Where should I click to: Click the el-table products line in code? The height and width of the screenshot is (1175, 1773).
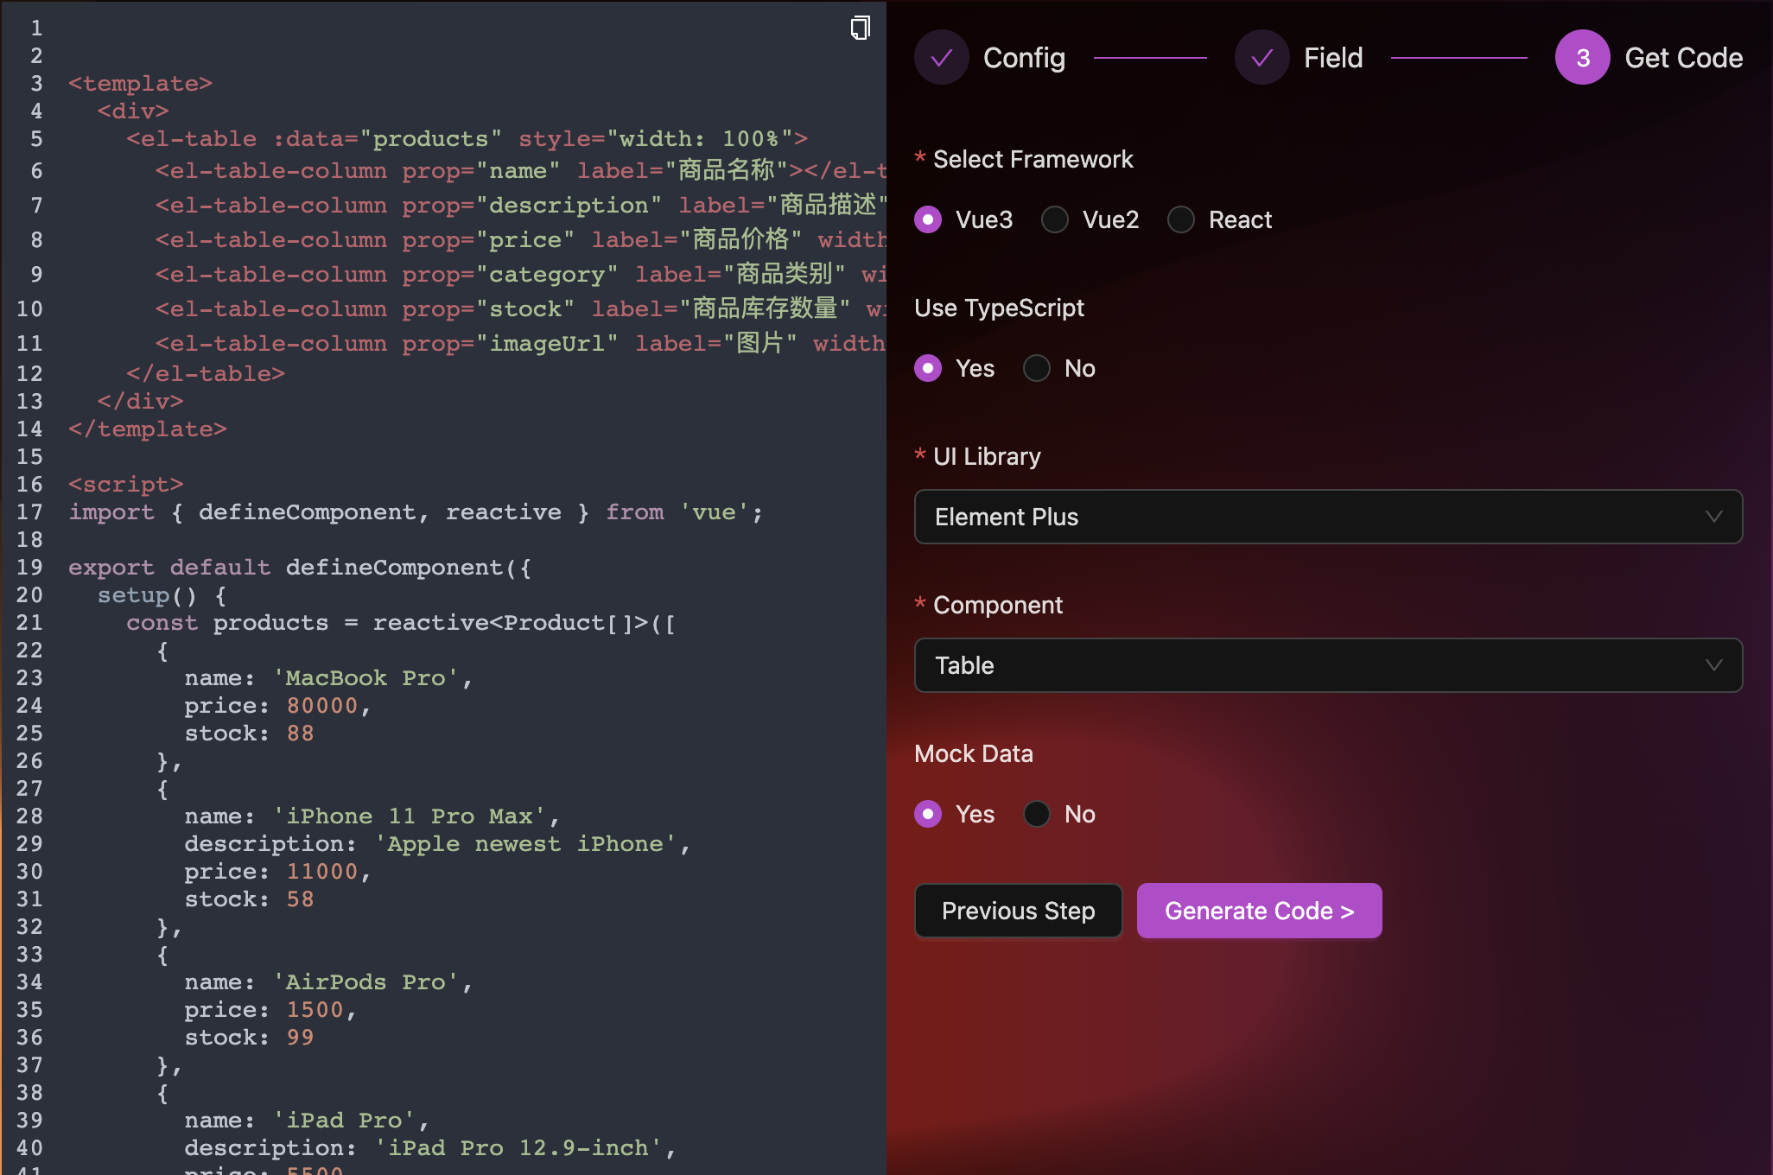coord(467,139)
